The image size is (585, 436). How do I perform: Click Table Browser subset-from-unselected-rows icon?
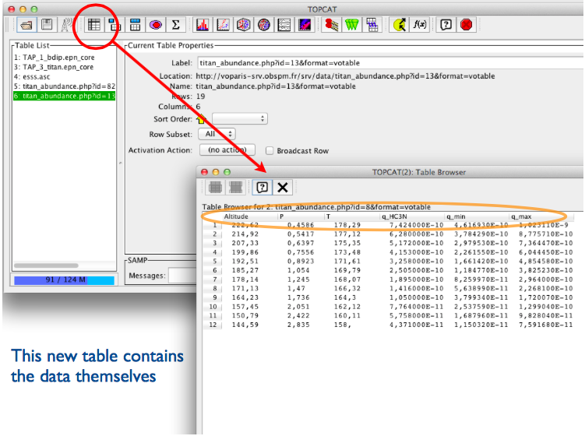pyautogui.click(x=236, y=187)
